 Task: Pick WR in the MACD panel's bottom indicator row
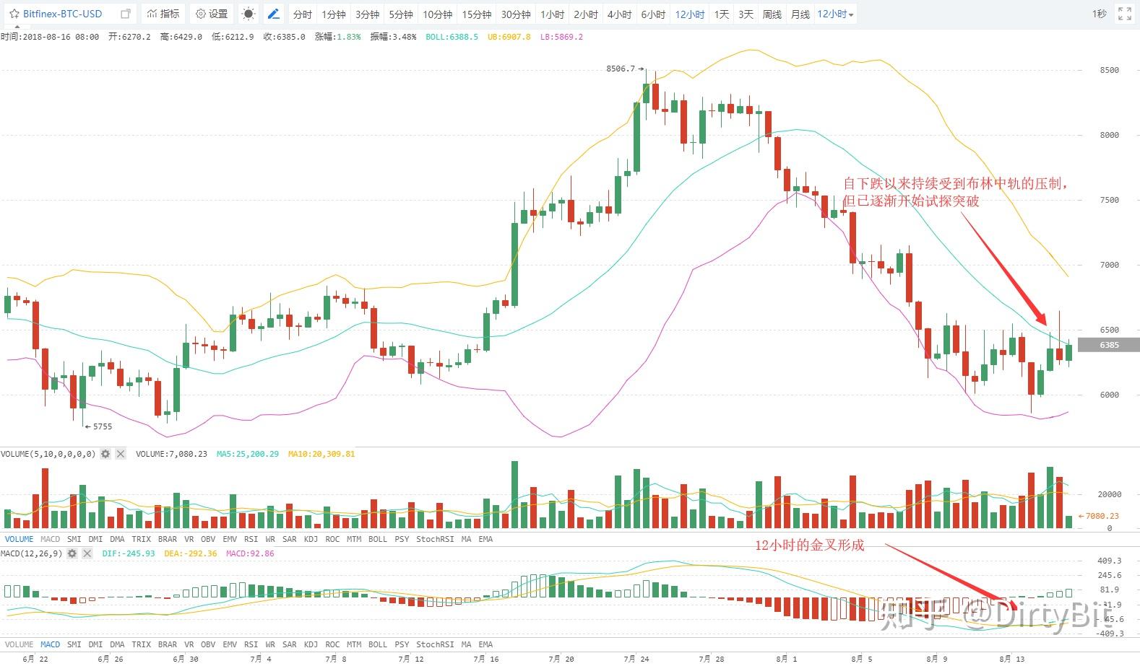tap(270, 644)
